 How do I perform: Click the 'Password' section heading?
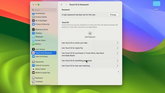click(65, 10)
